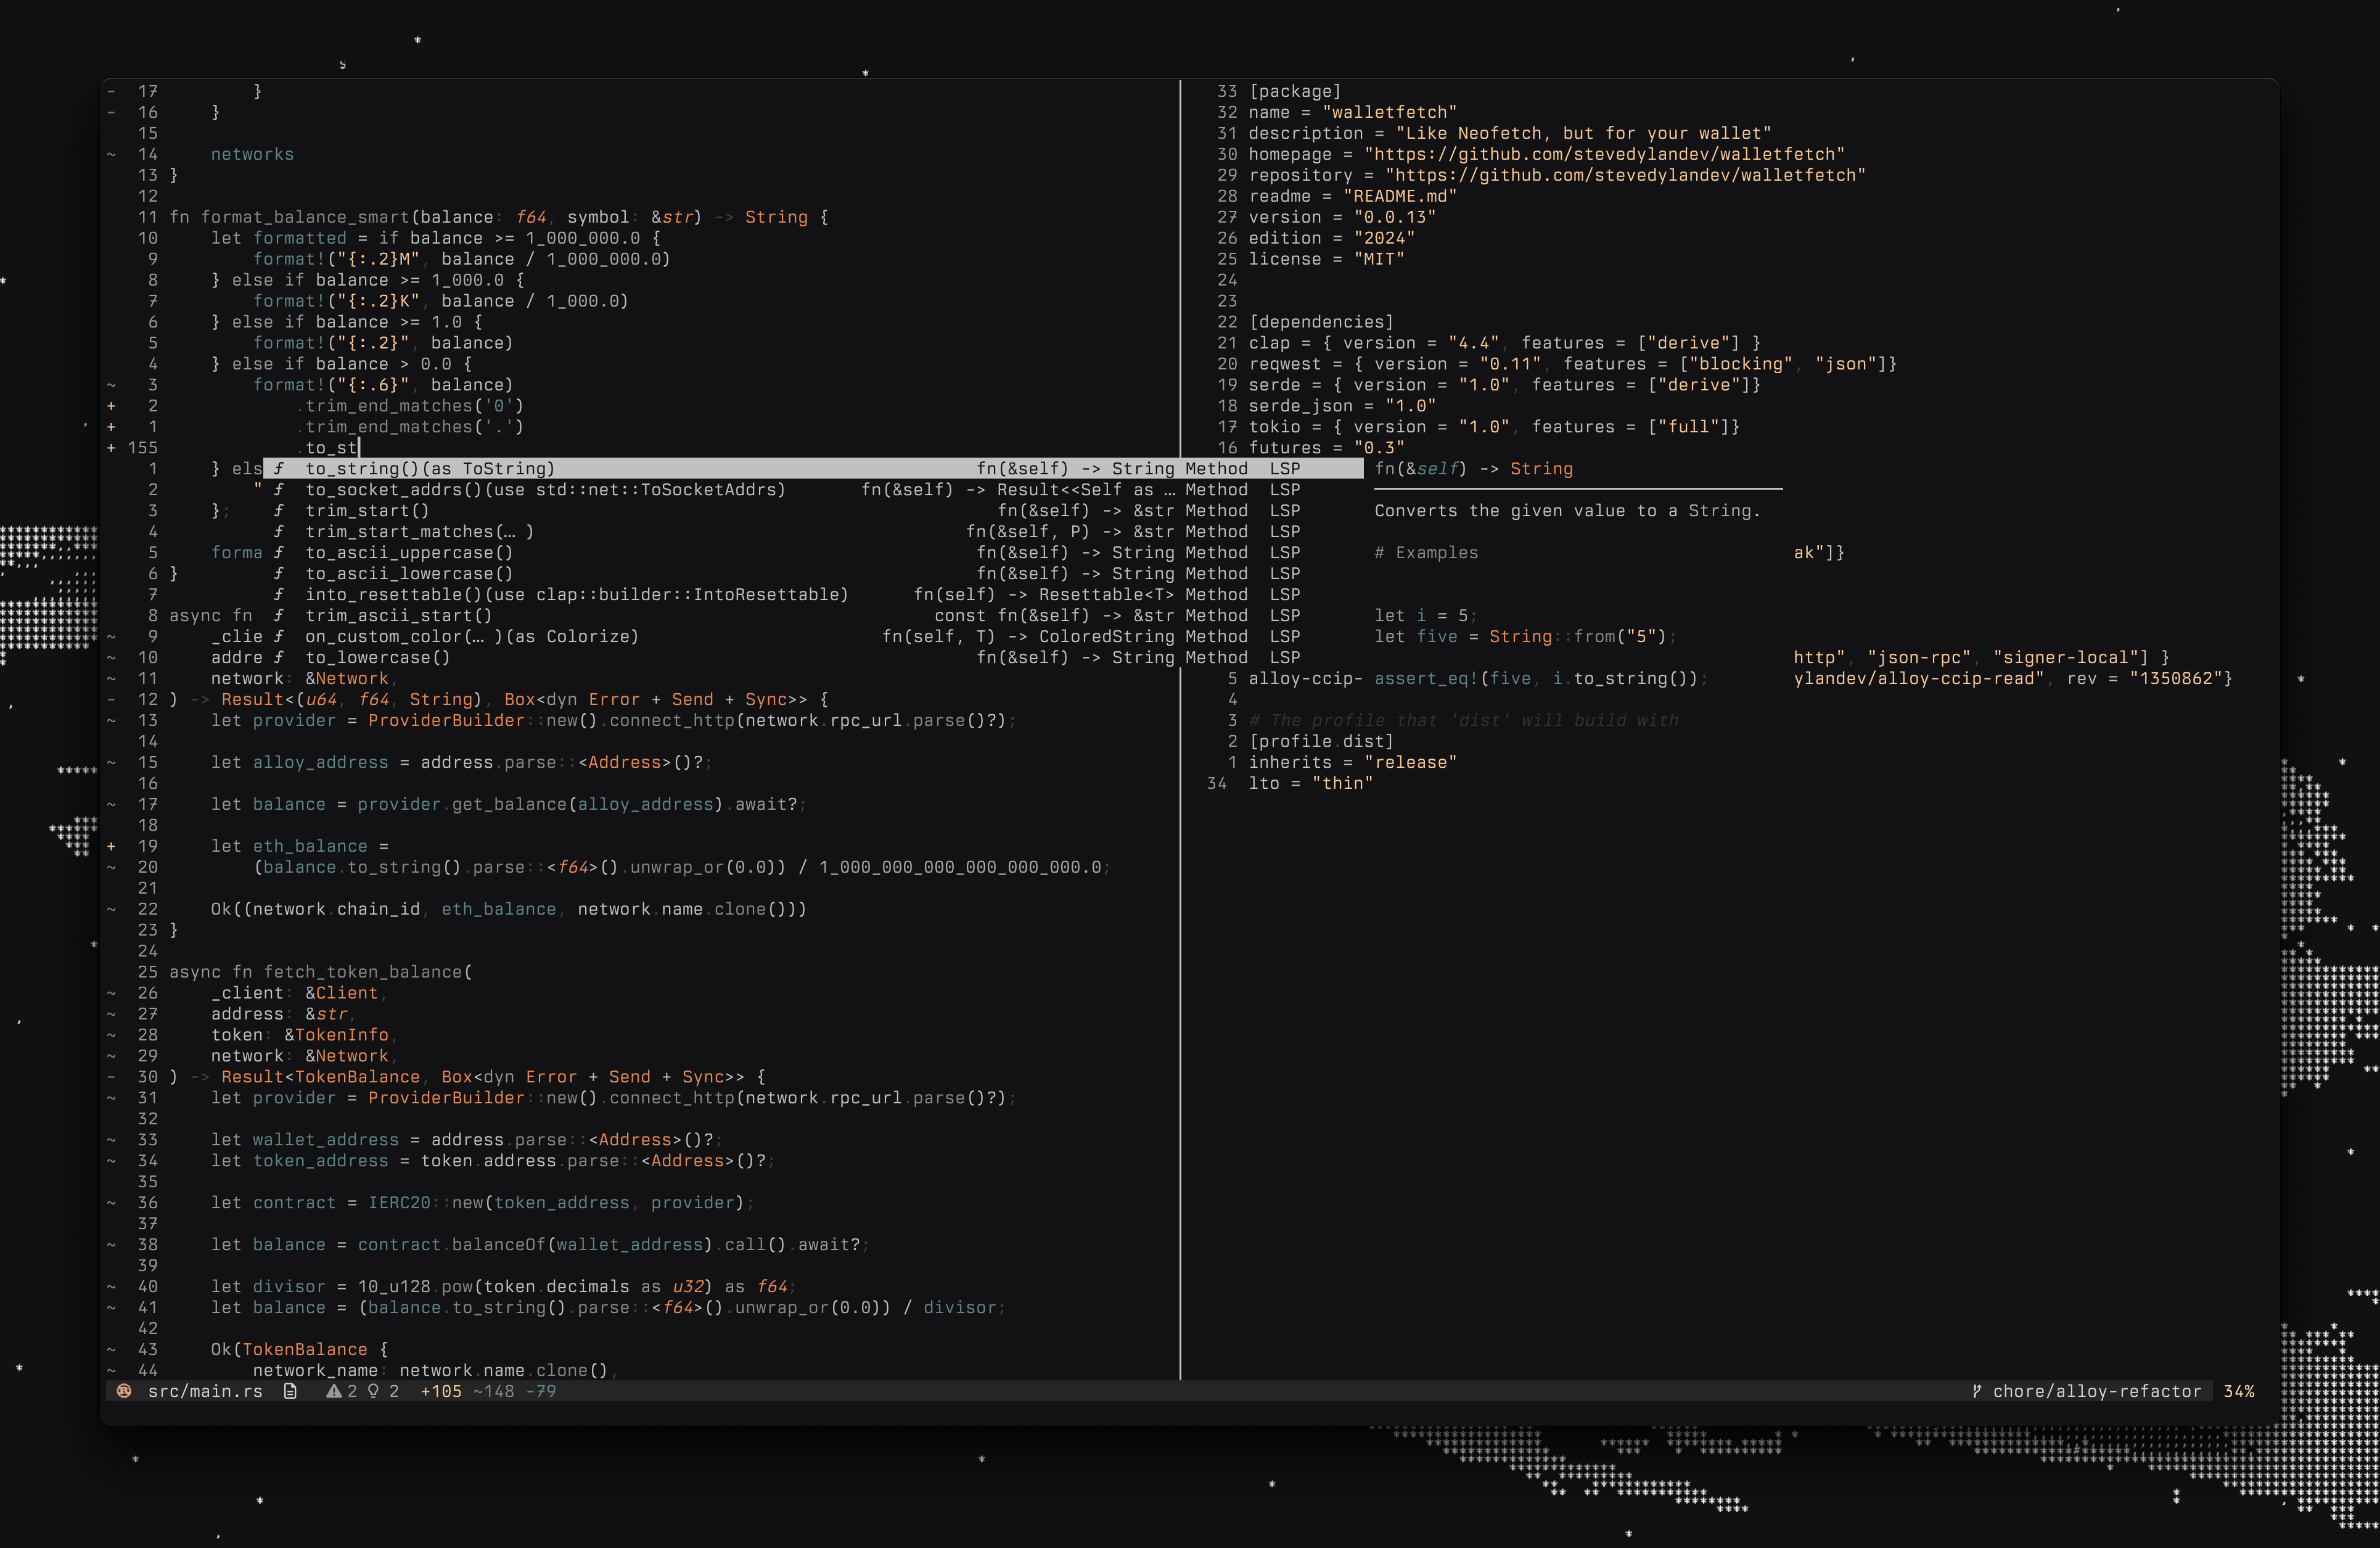Click license = "MIT" line
Image resolution: width=2380 pixels, height=1548 pixels.
click(x=1326, y=259)
